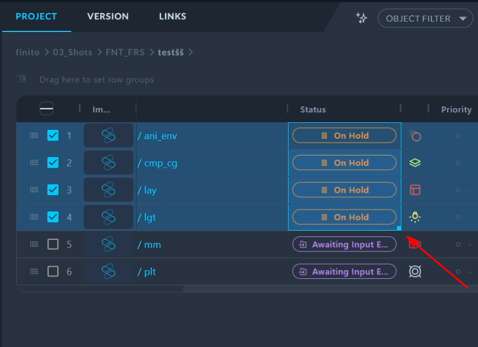This screenshot has height=347, width=478.
Task: Click the red layout icon in lay row
Action: 415,190
